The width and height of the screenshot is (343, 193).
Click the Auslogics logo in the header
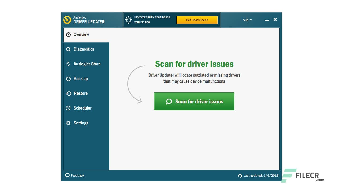click(x=67, y=20)
